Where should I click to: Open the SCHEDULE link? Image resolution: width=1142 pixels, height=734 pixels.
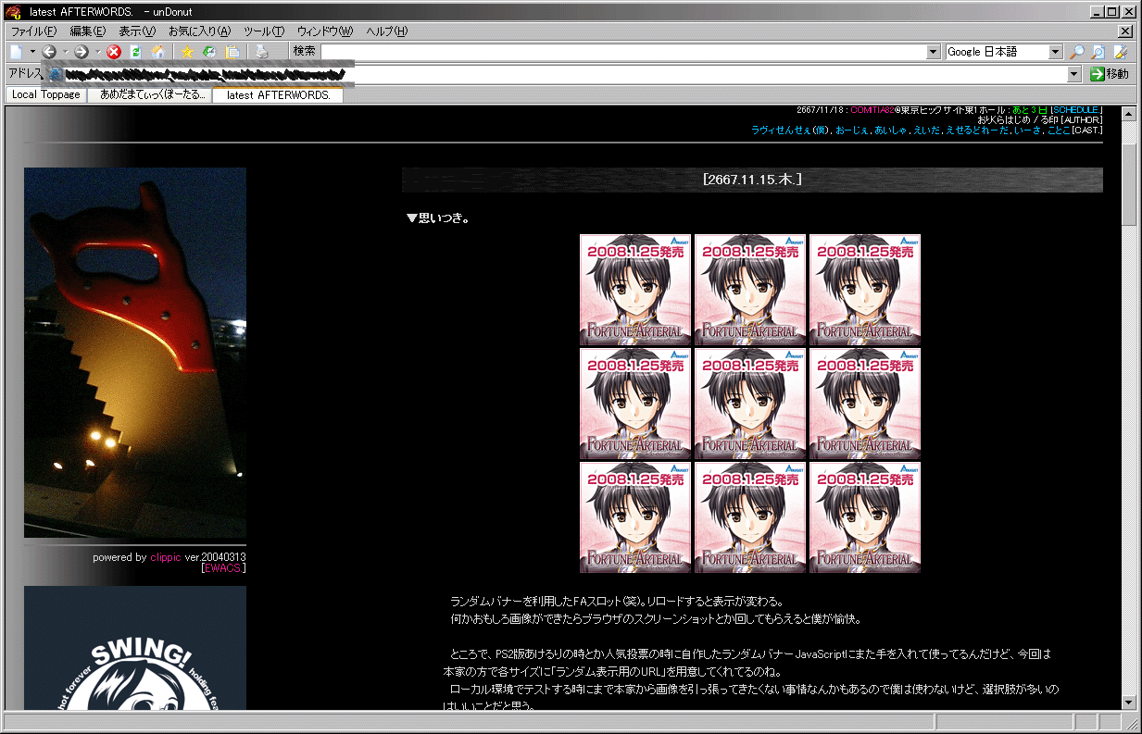(x=1076, y=110)
